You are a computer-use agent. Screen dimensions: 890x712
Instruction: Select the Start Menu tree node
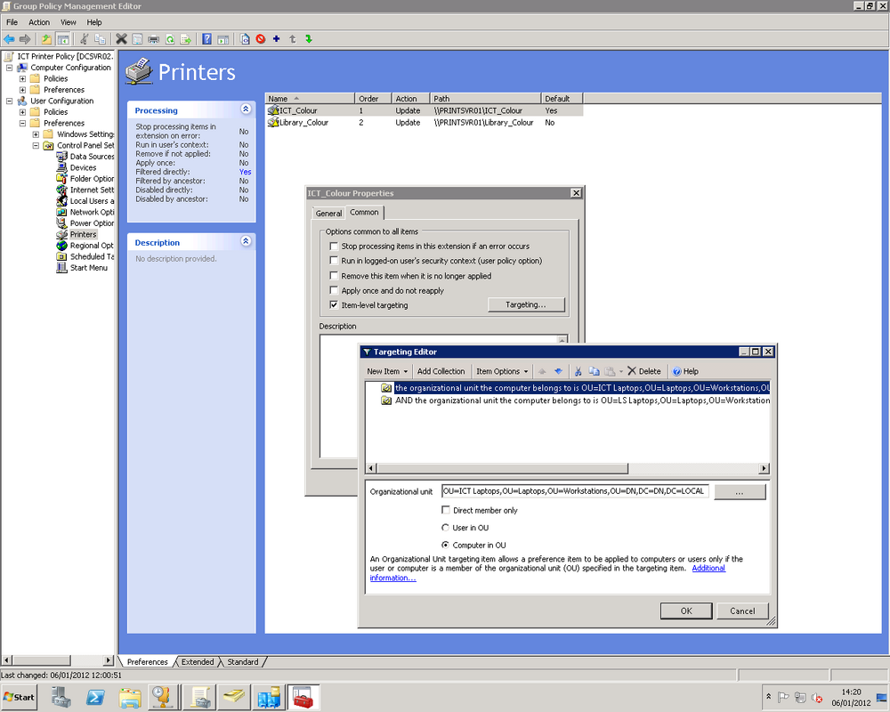point(88,268)
